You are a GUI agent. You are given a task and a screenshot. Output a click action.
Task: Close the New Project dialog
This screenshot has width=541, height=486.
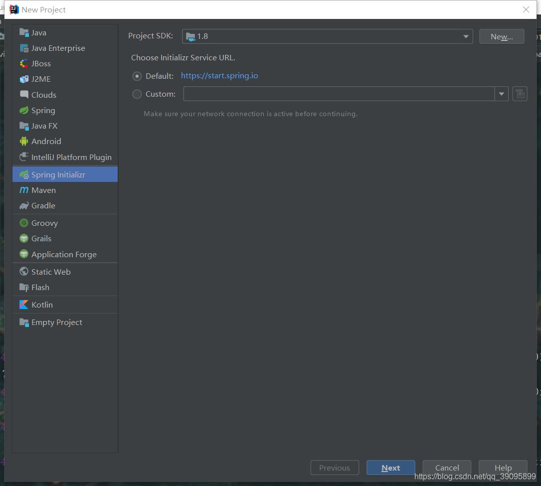point(526,9)
